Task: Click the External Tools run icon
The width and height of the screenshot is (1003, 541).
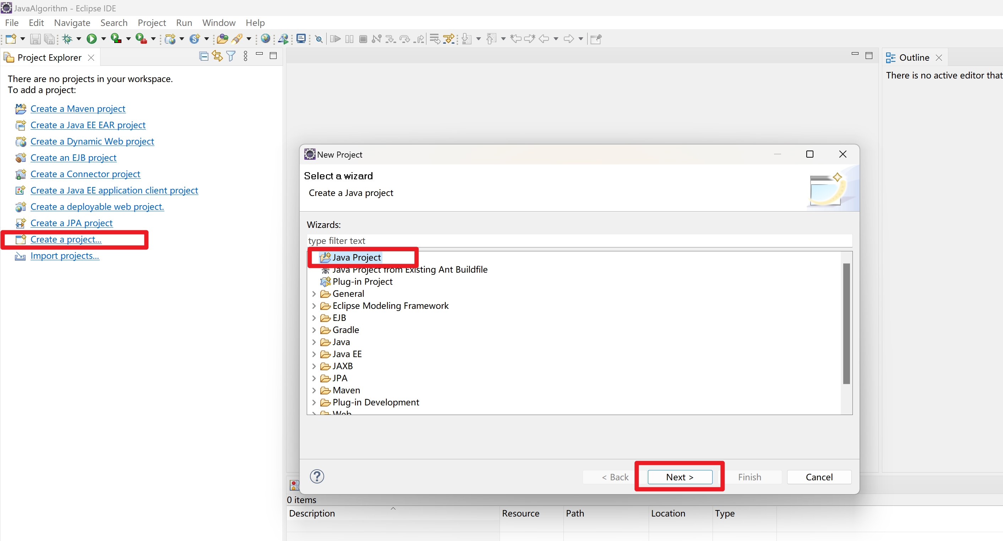Action: pyautogui.click(x=141, y=39)
